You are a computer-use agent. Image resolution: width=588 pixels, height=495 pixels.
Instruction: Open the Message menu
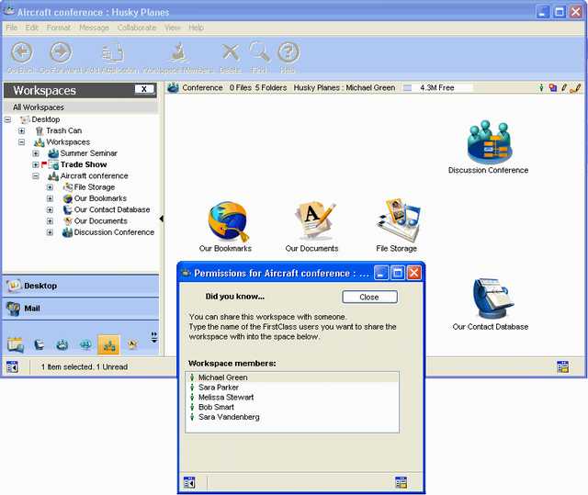click(x=94, y=28)
